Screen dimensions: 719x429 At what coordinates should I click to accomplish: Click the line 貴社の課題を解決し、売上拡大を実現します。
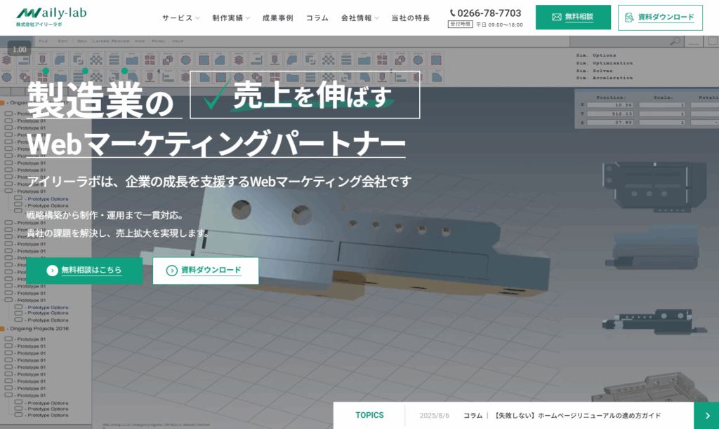pos(118,233)
